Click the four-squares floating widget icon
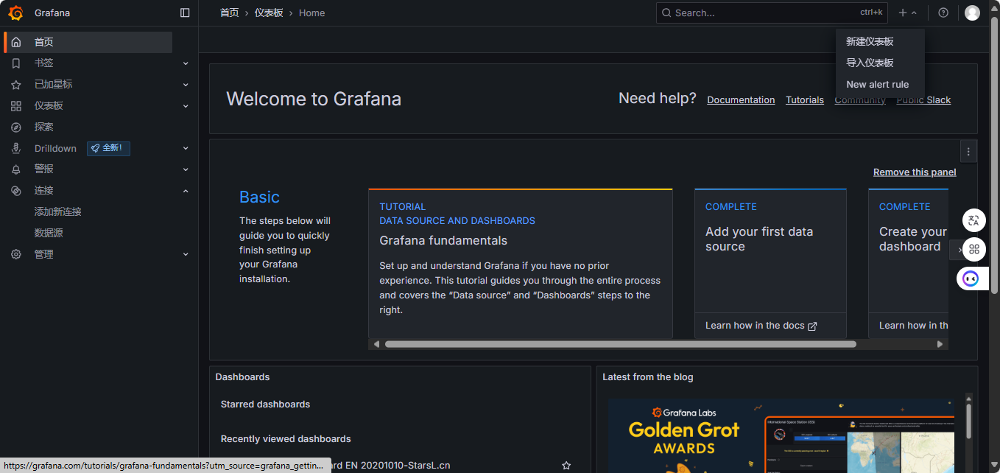This screenshot has width=1000, height=473. pyautogui.click(x=974, y=249)
